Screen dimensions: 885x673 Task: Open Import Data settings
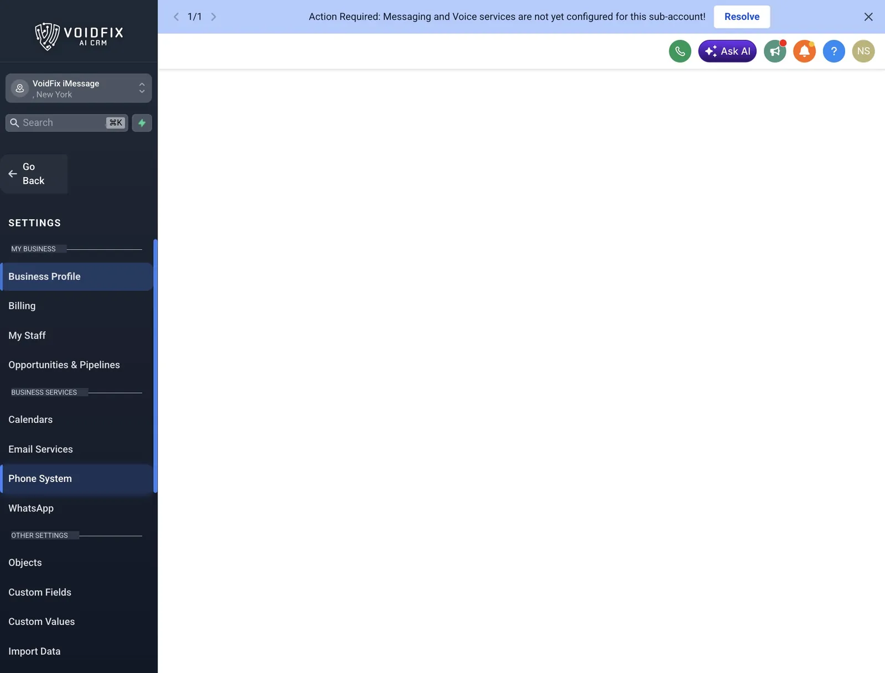click(x=77, y=651)
